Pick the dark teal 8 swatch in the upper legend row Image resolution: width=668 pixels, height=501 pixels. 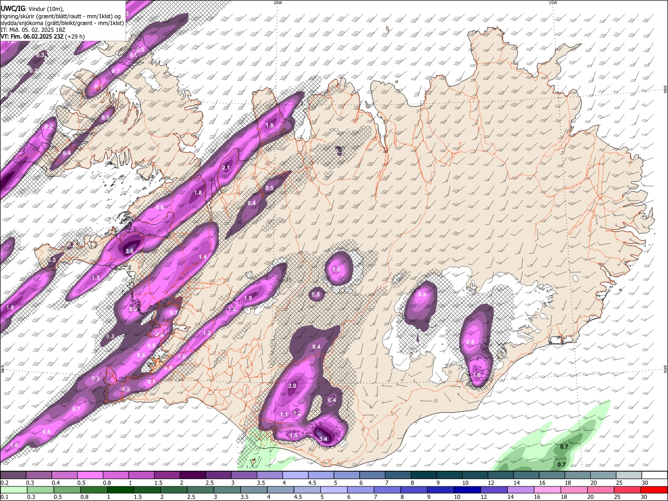click(x=423, y=475)
